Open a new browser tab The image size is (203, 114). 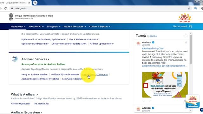pos(35,3)
